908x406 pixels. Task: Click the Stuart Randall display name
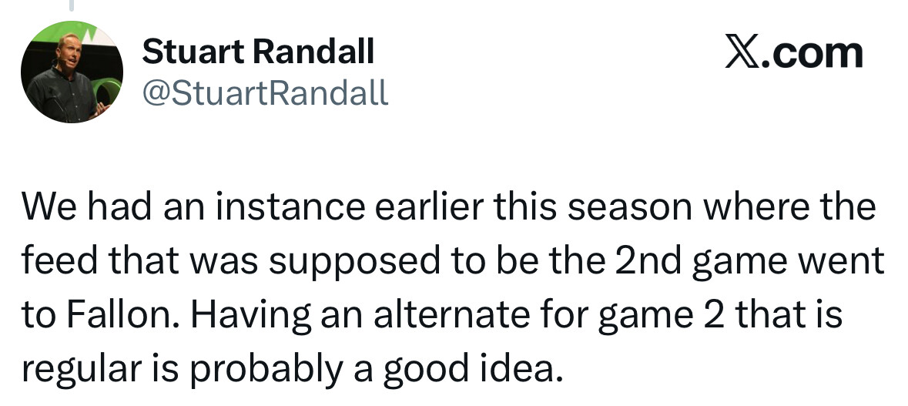coord(258,52)
